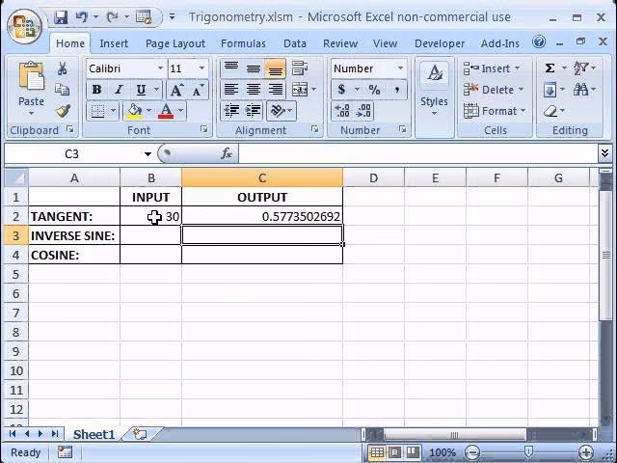Screen dimensions: 617x463
Task: Increase Decimal places
Action: click(342, 111)
